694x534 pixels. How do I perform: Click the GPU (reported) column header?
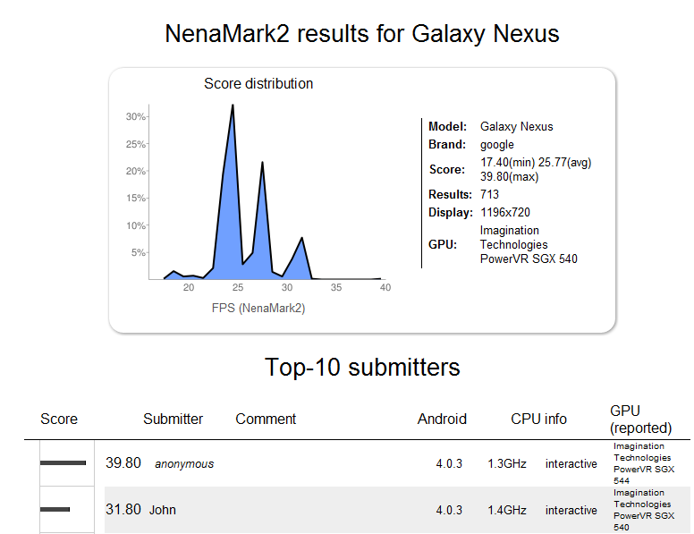pyautogui.click(x=628, y=419)
